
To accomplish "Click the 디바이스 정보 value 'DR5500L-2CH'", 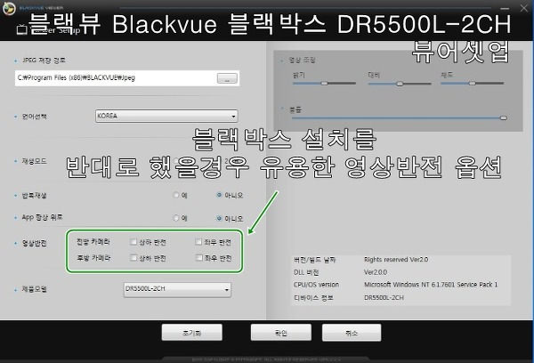I will (x=384, y=298).
